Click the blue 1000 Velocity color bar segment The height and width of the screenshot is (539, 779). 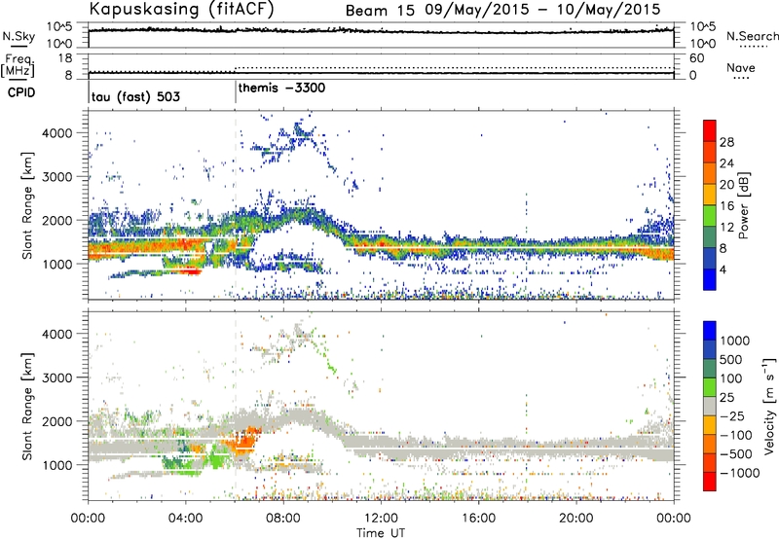coord(710,331)
